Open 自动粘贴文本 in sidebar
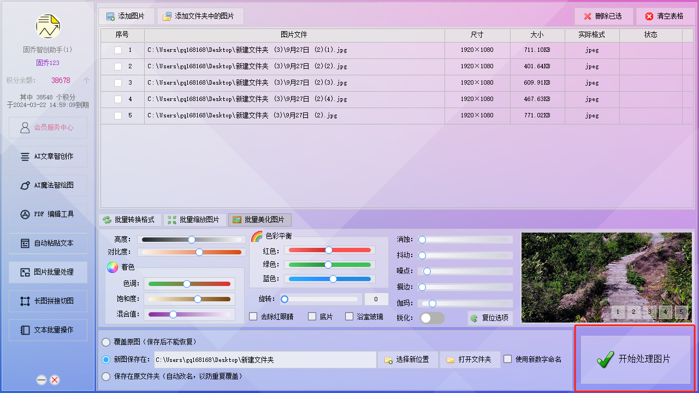Viewport: 699px width, 393px height. (48, 243)
